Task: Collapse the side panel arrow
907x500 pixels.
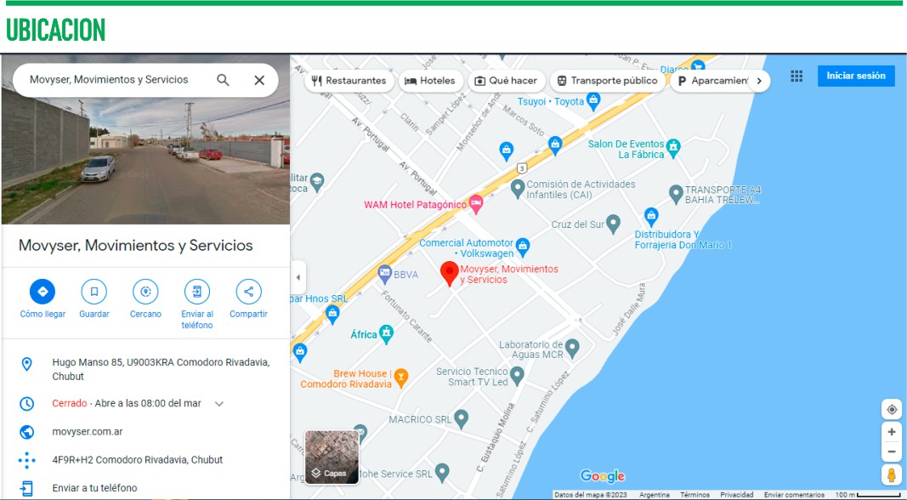Action: 298,277
